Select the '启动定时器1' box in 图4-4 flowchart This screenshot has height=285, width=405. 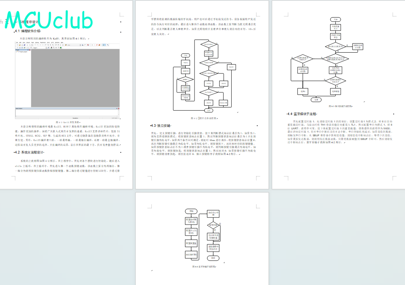(x=192, y=255)
